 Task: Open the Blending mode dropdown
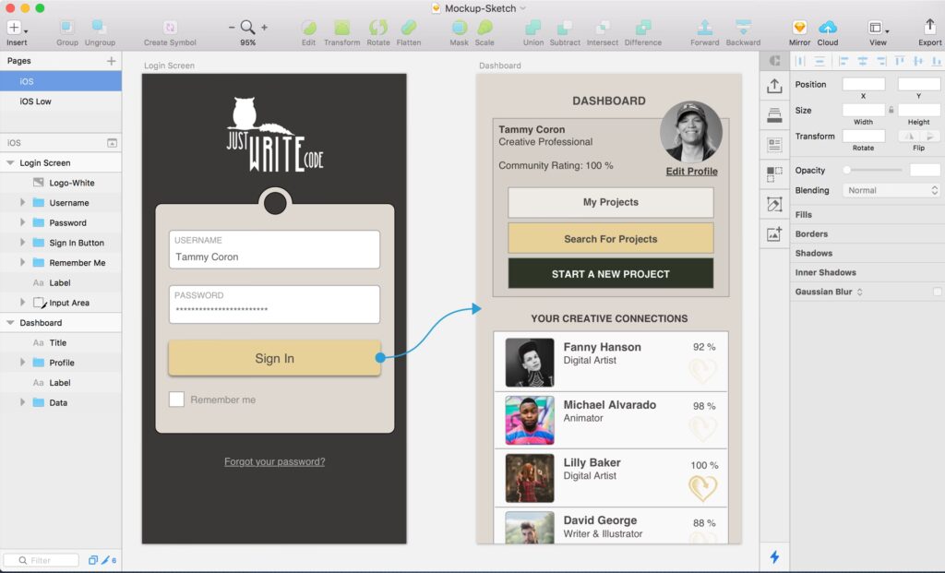pyautogui.click(x=892, y=190)
